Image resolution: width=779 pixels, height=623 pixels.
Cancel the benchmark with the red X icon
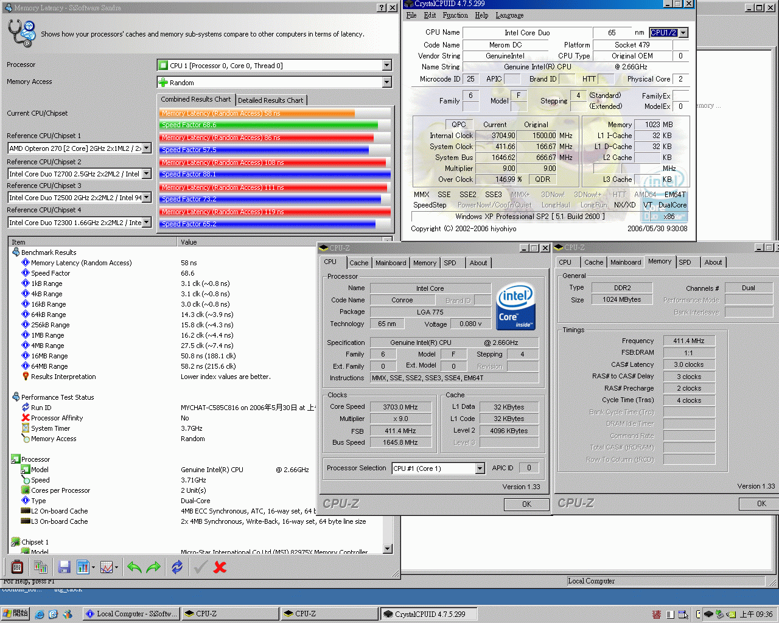(219, 566)
